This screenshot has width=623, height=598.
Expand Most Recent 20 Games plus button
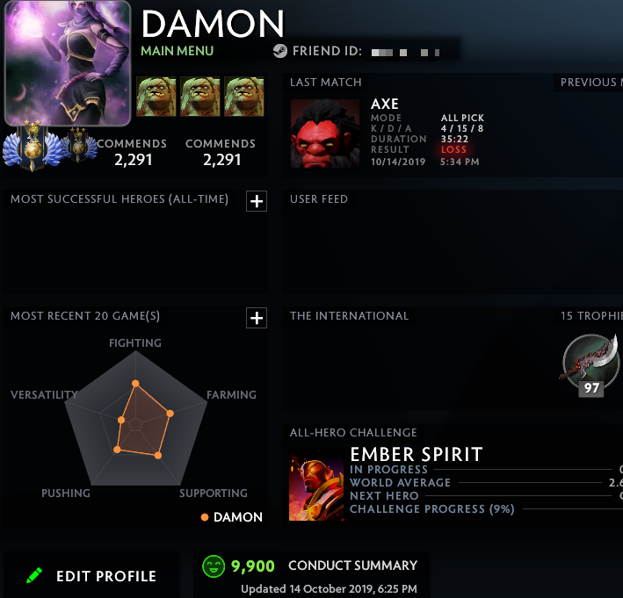point(257,318)
